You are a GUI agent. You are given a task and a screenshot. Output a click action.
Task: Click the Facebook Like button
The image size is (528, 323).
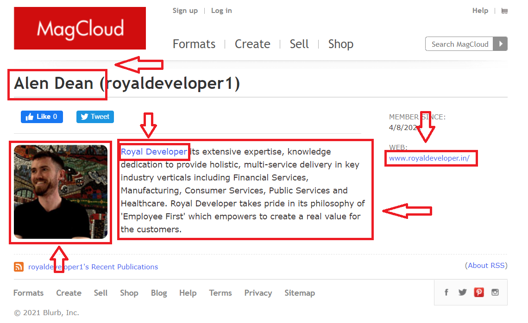[x=42, y=117]
